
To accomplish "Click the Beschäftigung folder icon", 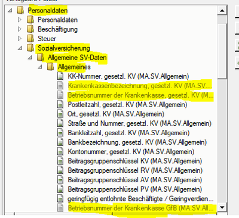I will (x=30, y=29).
